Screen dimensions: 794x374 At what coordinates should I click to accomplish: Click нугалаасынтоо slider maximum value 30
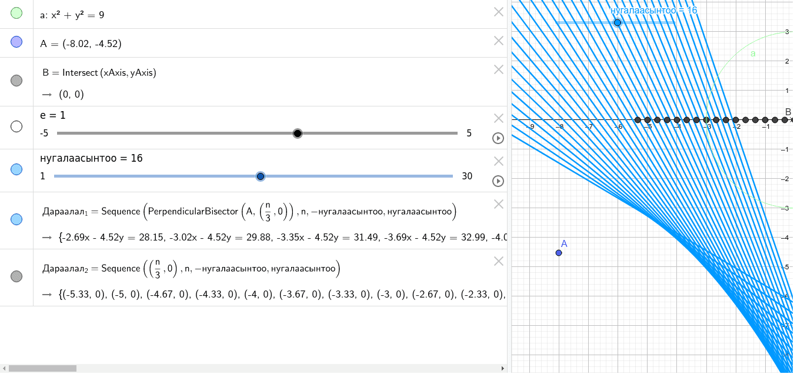point(467,176)
